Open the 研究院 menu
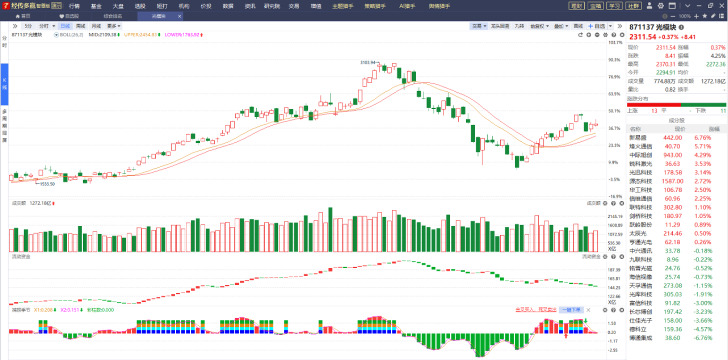728x360 pixels. pos(272,6)
